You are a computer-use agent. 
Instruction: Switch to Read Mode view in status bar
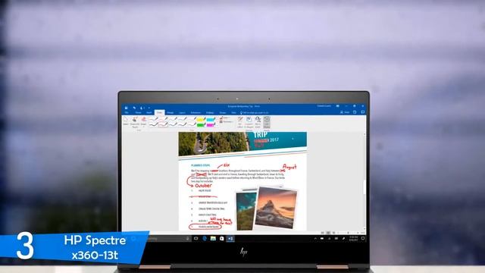(x=322, y=233)
